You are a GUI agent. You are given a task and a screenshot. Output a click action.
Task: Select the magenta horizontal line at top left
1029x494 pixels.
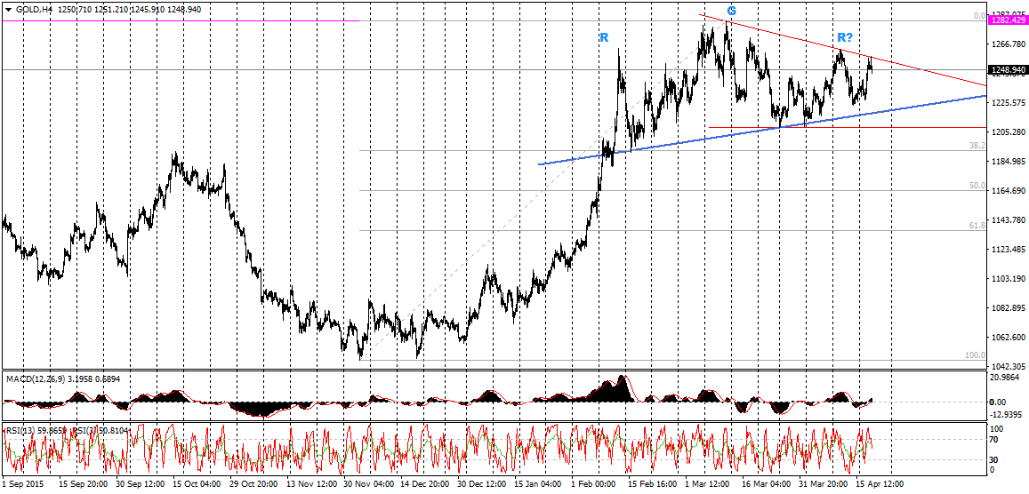pos(181,21)
